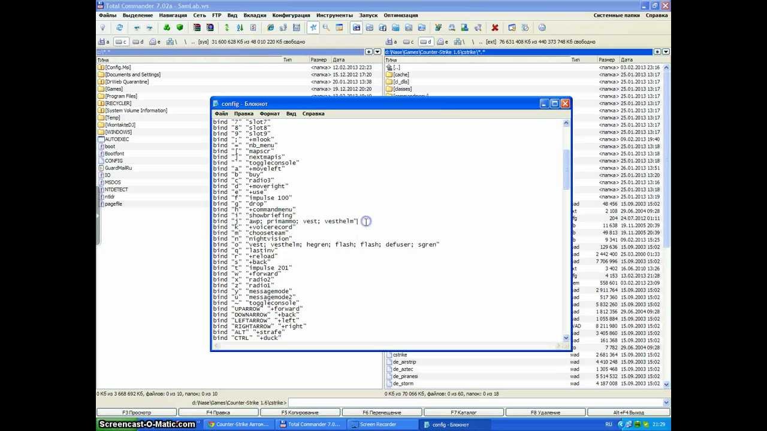Open left panel directory history dropdown arrow
Screen dimensions: 767x431
click(378, 52)
